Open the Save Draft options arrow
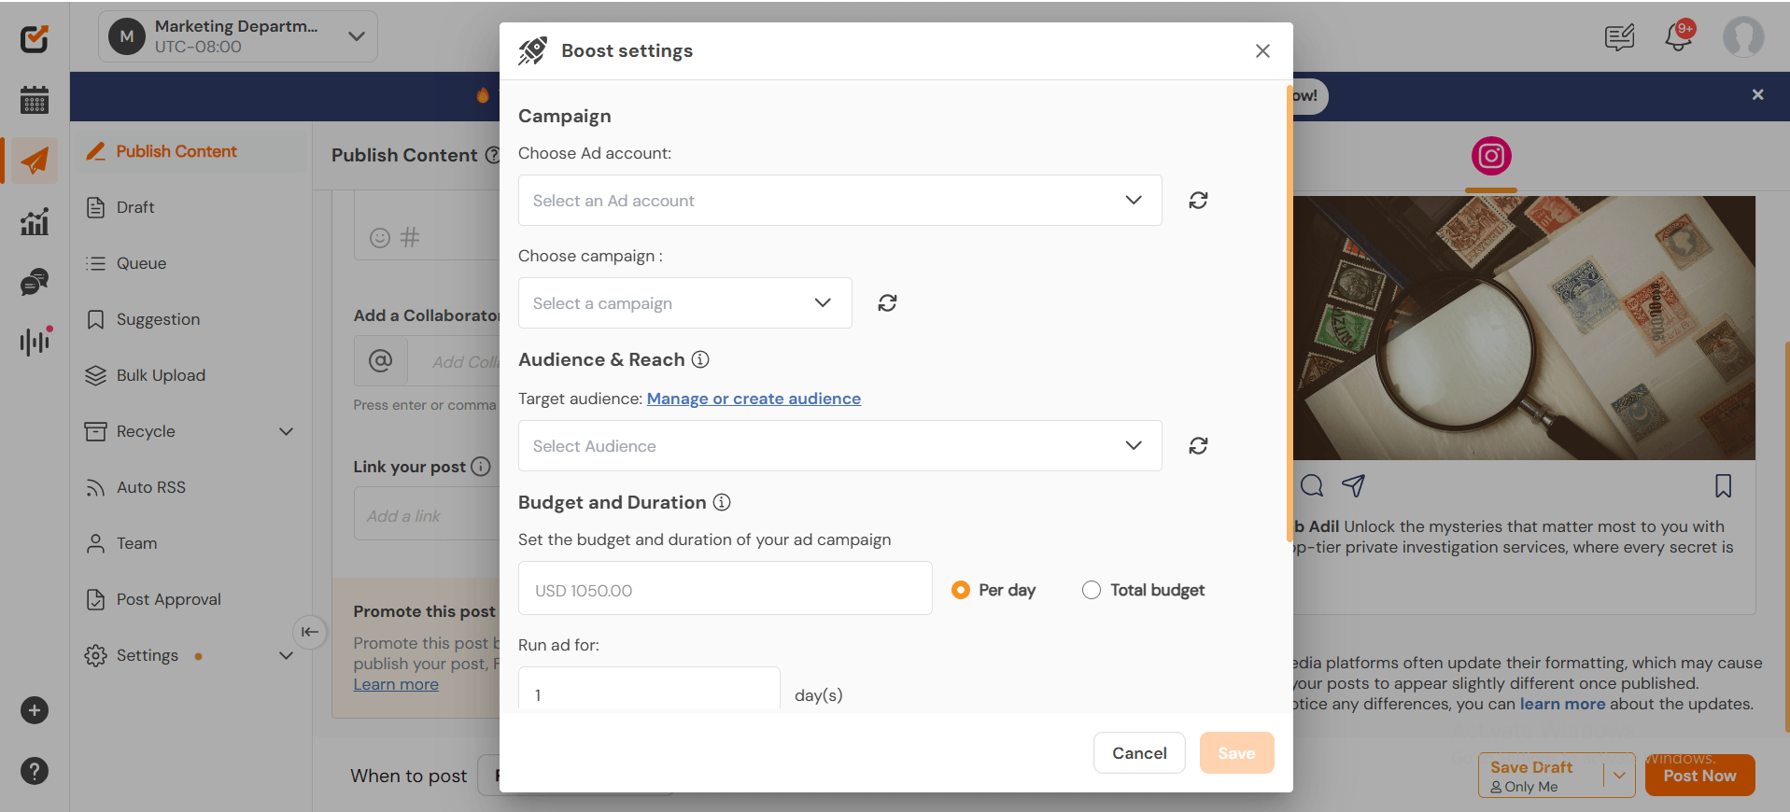The image size is (1790, 812). pyautogui.click(x=1619, y=775)
